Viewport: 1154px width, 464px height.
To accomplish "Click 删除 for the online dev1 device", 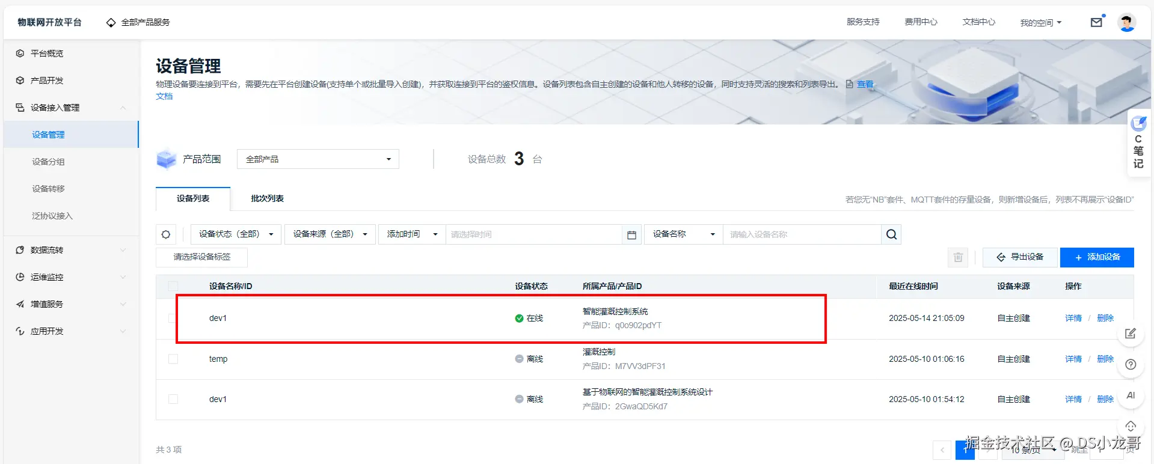I will pyautogui.click(x=1105, y=318).
